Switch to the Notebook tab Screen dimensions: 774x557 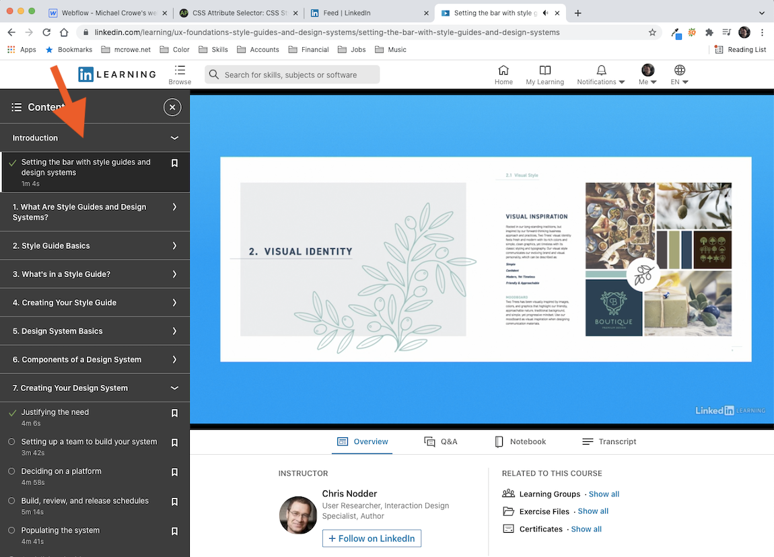(x=520, y=441)
